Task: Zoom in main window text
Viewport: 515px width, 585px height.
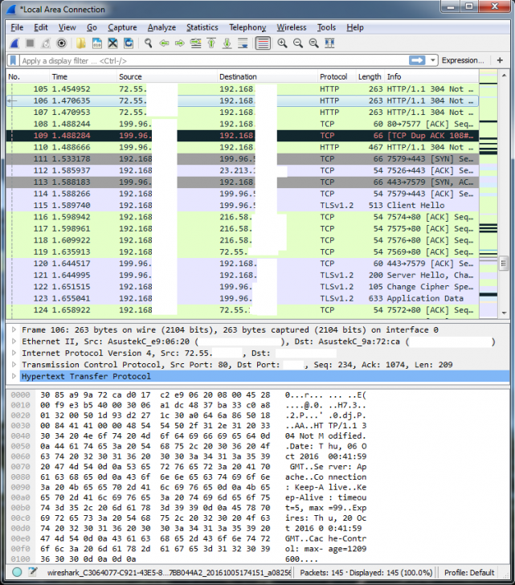Action: [282, 43]
